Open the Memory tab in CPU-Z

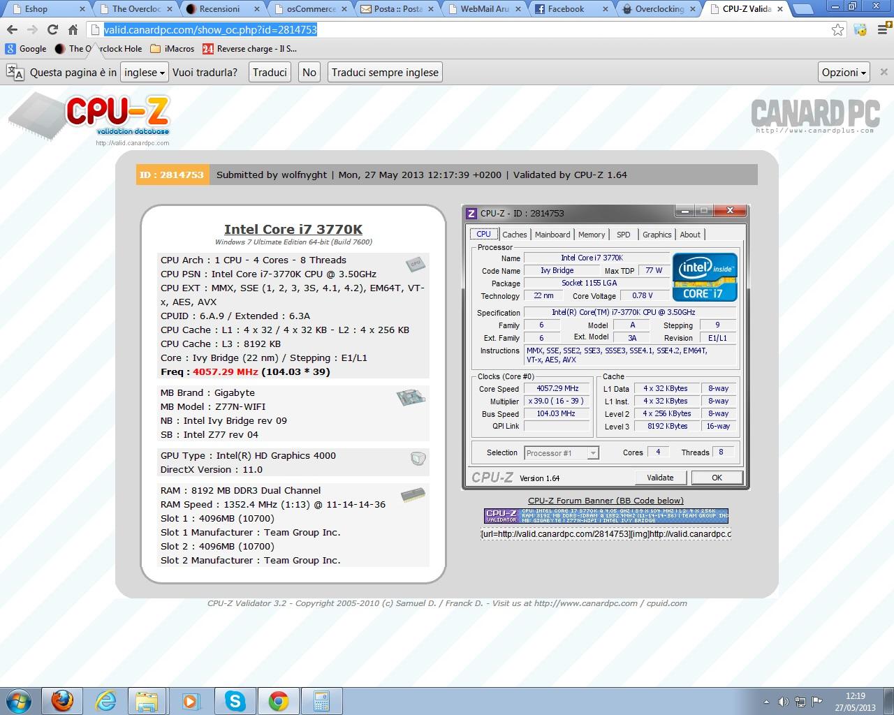coord(592,235)
